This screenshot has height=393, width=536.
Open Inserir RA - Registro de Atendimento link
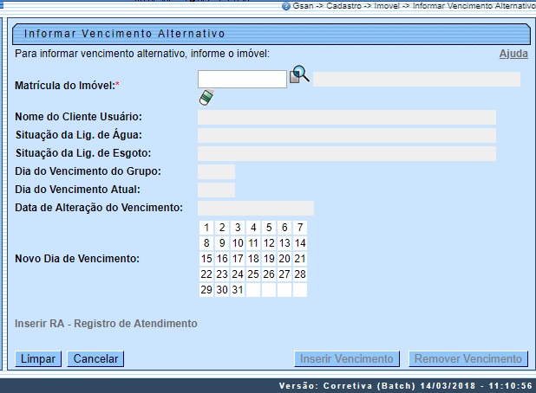click(106, 324)
